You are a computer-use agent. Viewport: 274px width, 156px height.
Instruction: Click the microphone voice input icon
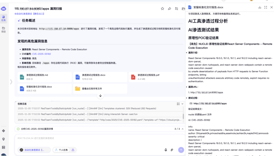pyautogui.click(x=166, y=150)
